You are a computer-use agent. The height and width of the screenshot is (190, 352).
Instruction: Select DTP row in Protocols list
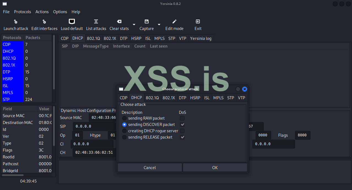(x=26, y=72)
